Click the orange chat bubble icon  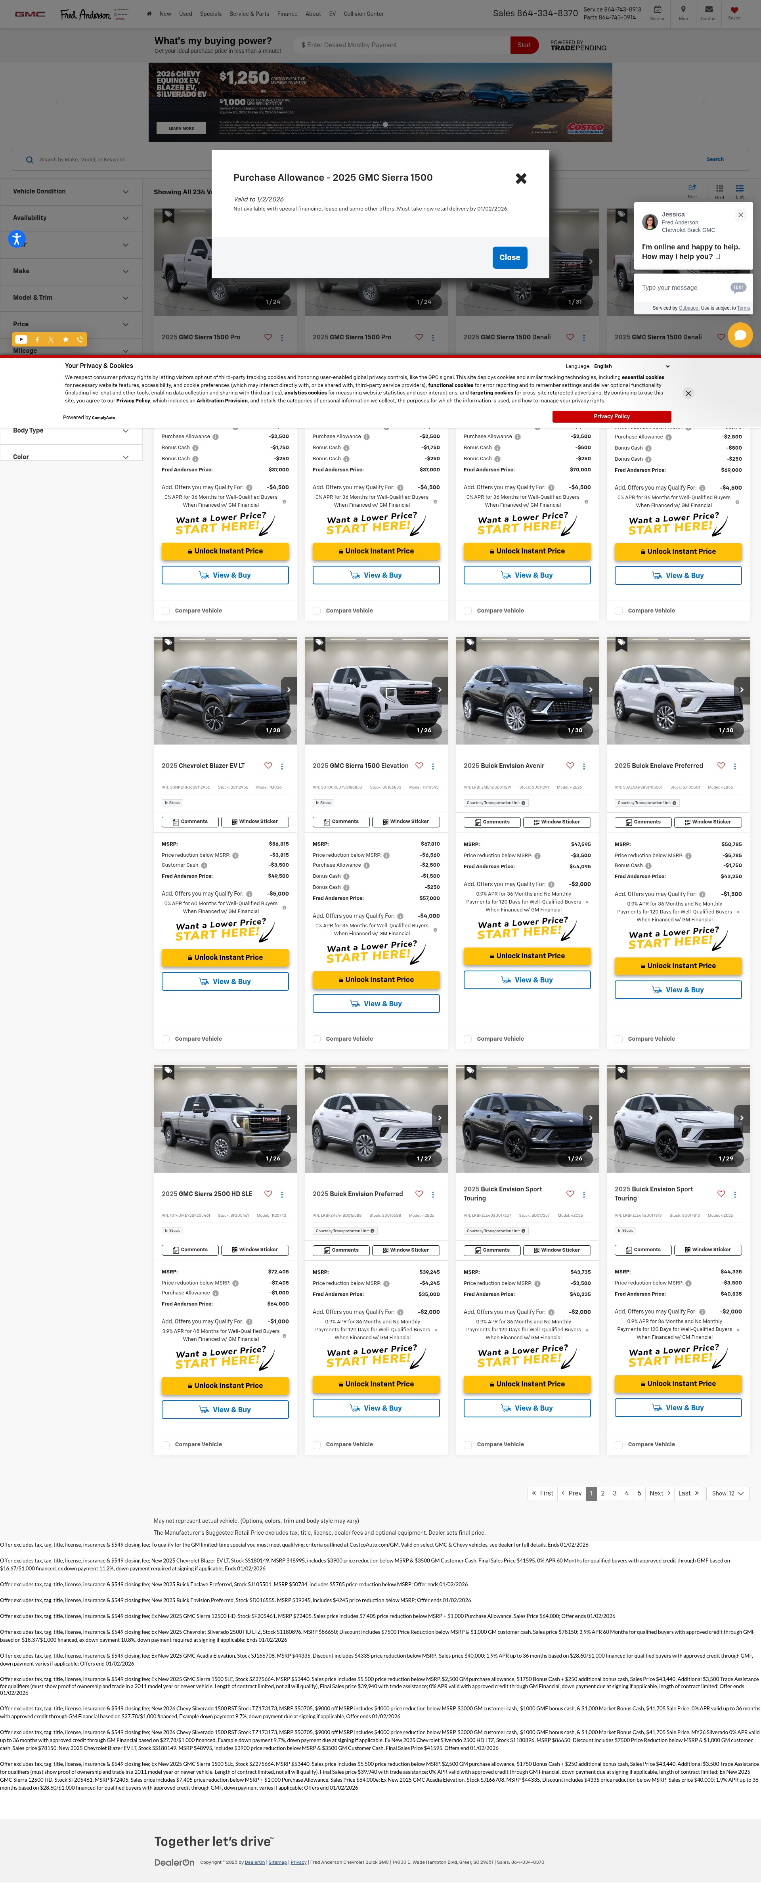740,335
